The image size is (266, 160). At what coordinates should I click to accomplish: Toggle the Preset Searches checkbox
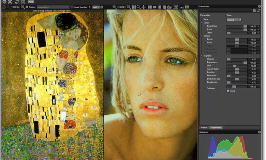point(71,7)
